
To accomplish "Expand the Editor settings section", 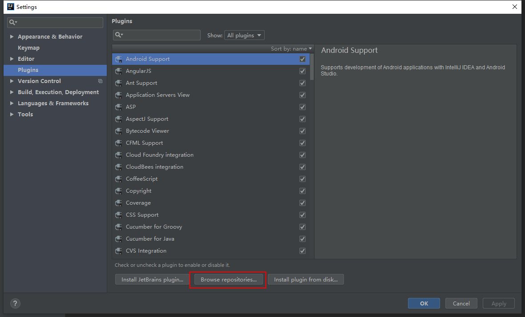I will tap(12, 59).
